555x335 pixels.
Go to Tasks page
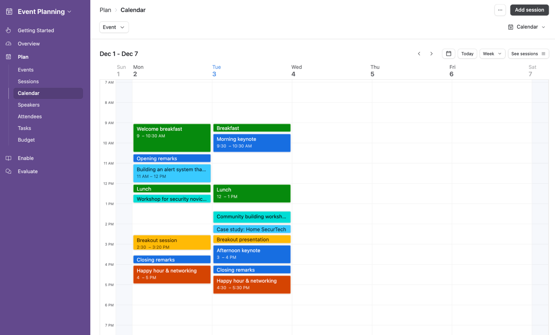(x=24, y=128)
